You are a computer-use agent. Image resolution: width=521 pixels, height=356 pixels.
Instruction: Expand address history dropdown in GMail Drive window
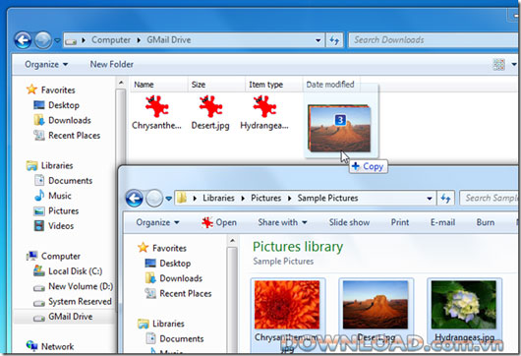coord(318,40)
